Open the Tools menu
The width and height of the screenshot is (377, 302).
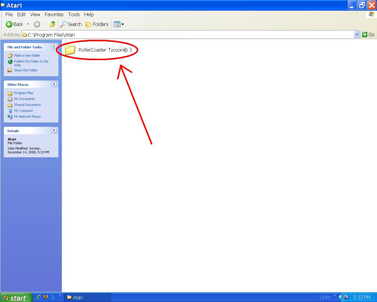click(x=74, y=14)
